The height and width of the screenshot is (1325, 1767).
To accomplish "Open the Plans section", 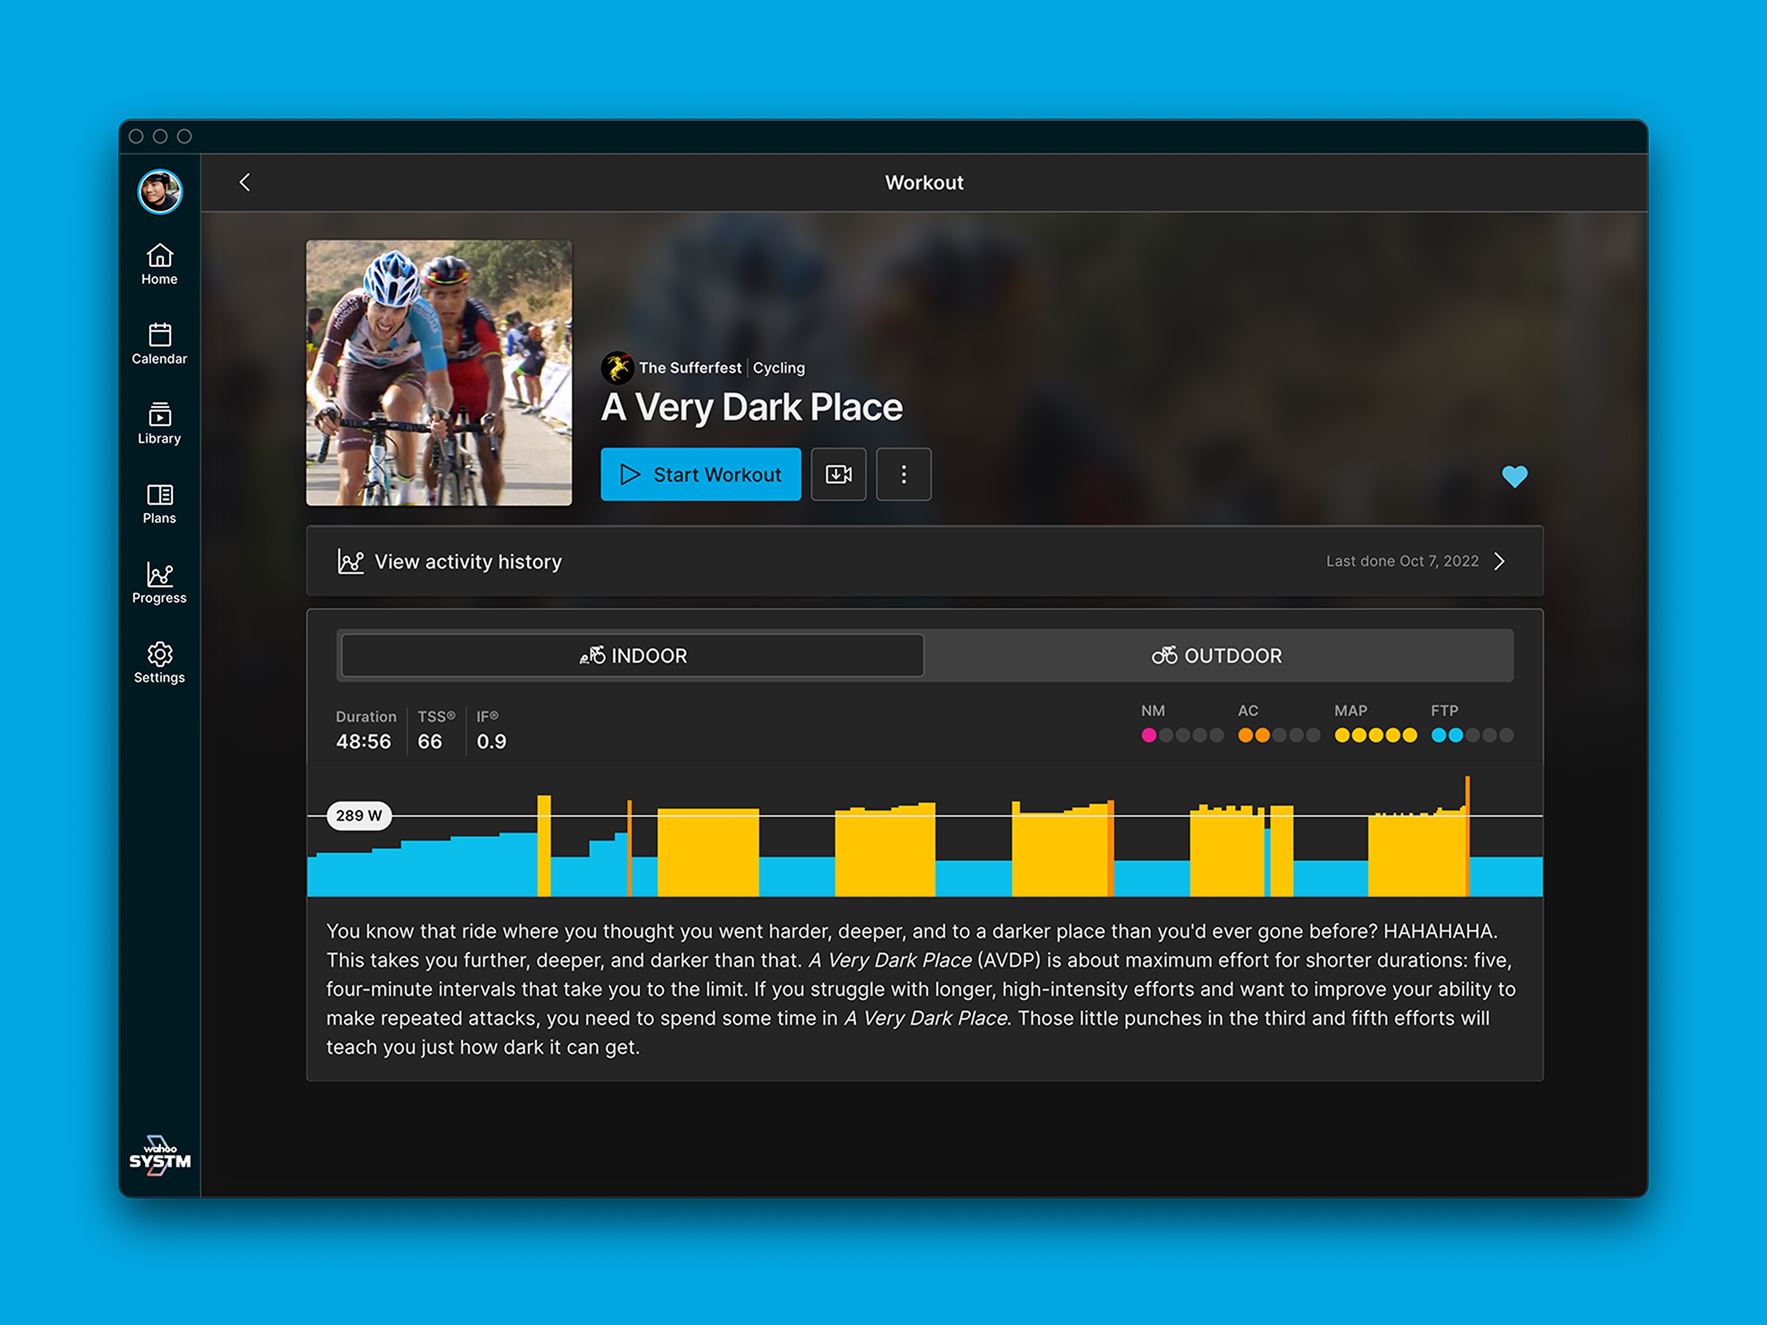I will tap(160, 504).
